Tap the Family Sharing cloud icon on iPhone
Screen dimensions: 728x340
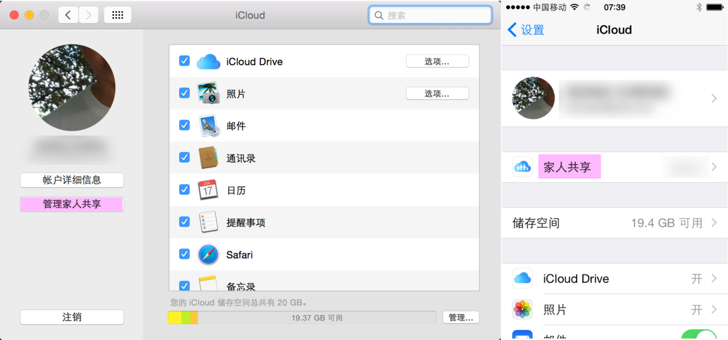point(522,167)
